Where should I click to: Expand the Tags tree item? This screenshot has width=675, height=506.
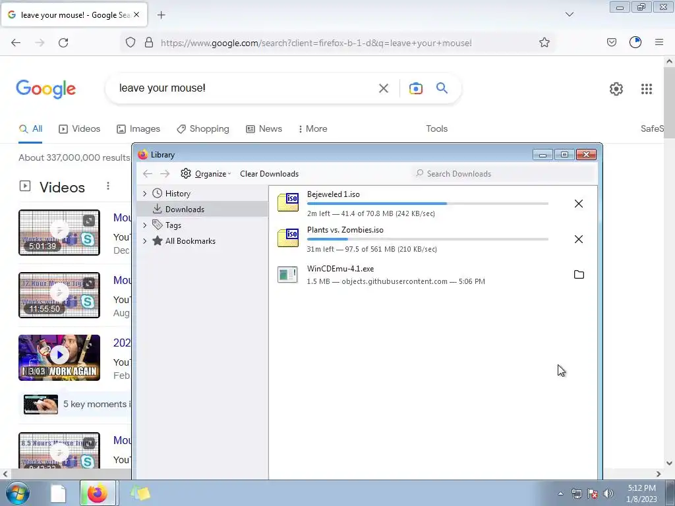click(144, 225)
